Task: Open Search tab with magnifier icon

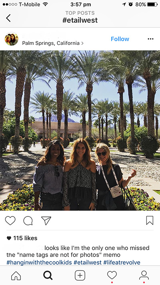Action: [x=48, y=275]
